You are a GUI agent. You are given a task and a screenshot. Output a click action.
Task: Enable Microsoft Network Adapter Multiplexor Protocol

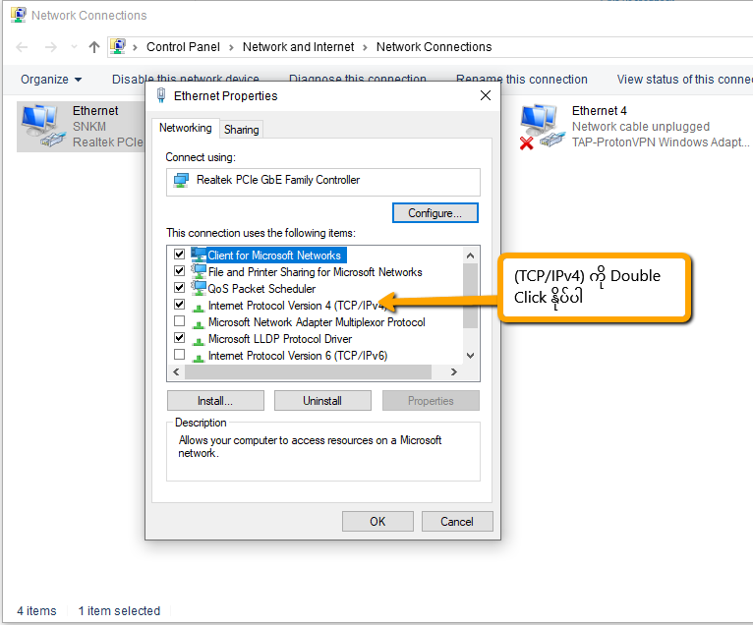179,321
